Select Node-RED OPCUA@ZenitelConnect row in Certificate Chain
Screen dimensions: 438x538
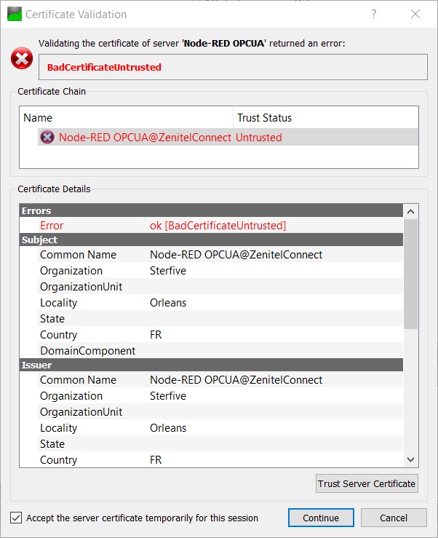228,138
